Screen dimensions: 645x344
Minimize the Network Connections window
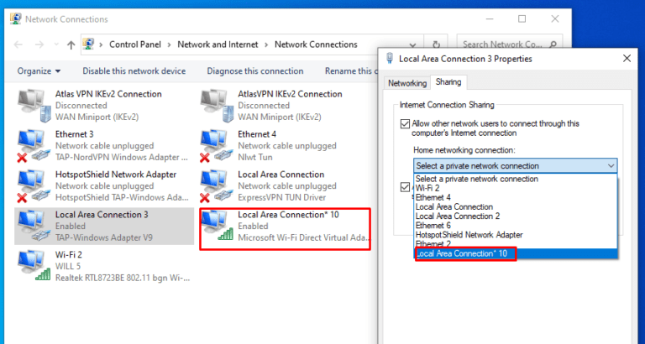[490, 19]
